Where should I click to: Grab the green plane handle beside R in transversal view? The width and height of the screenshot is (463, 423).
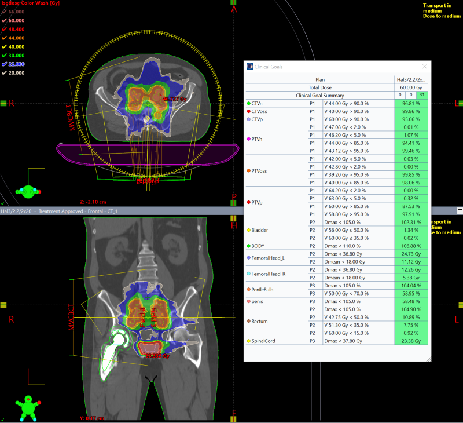point(3,104)
